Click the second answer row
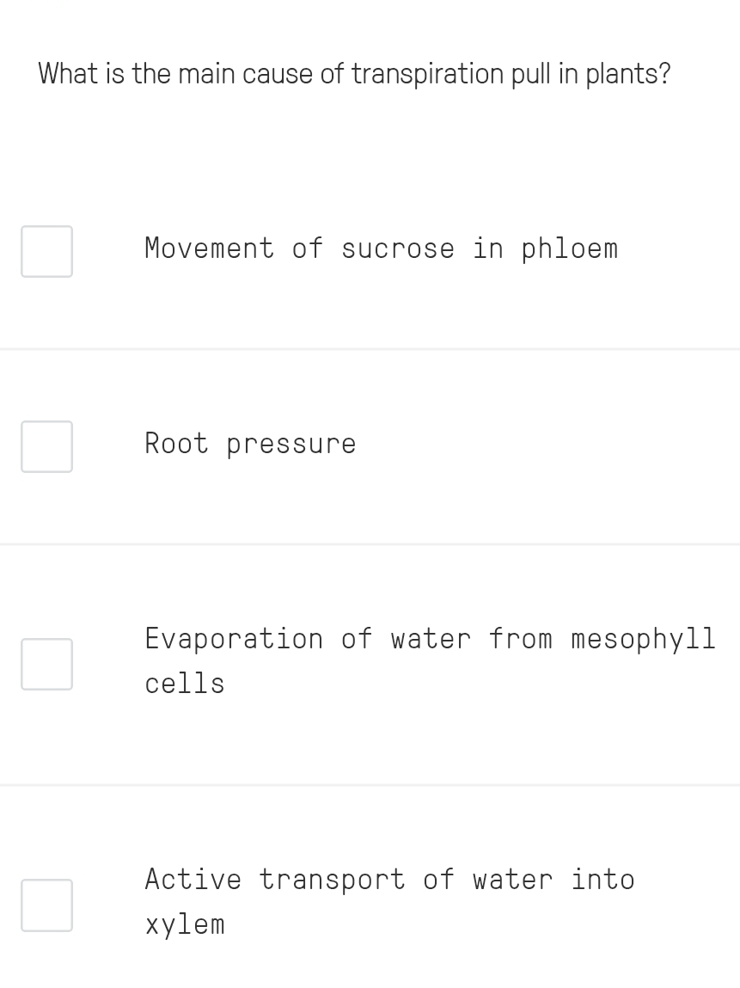 (x=370, y=446)
